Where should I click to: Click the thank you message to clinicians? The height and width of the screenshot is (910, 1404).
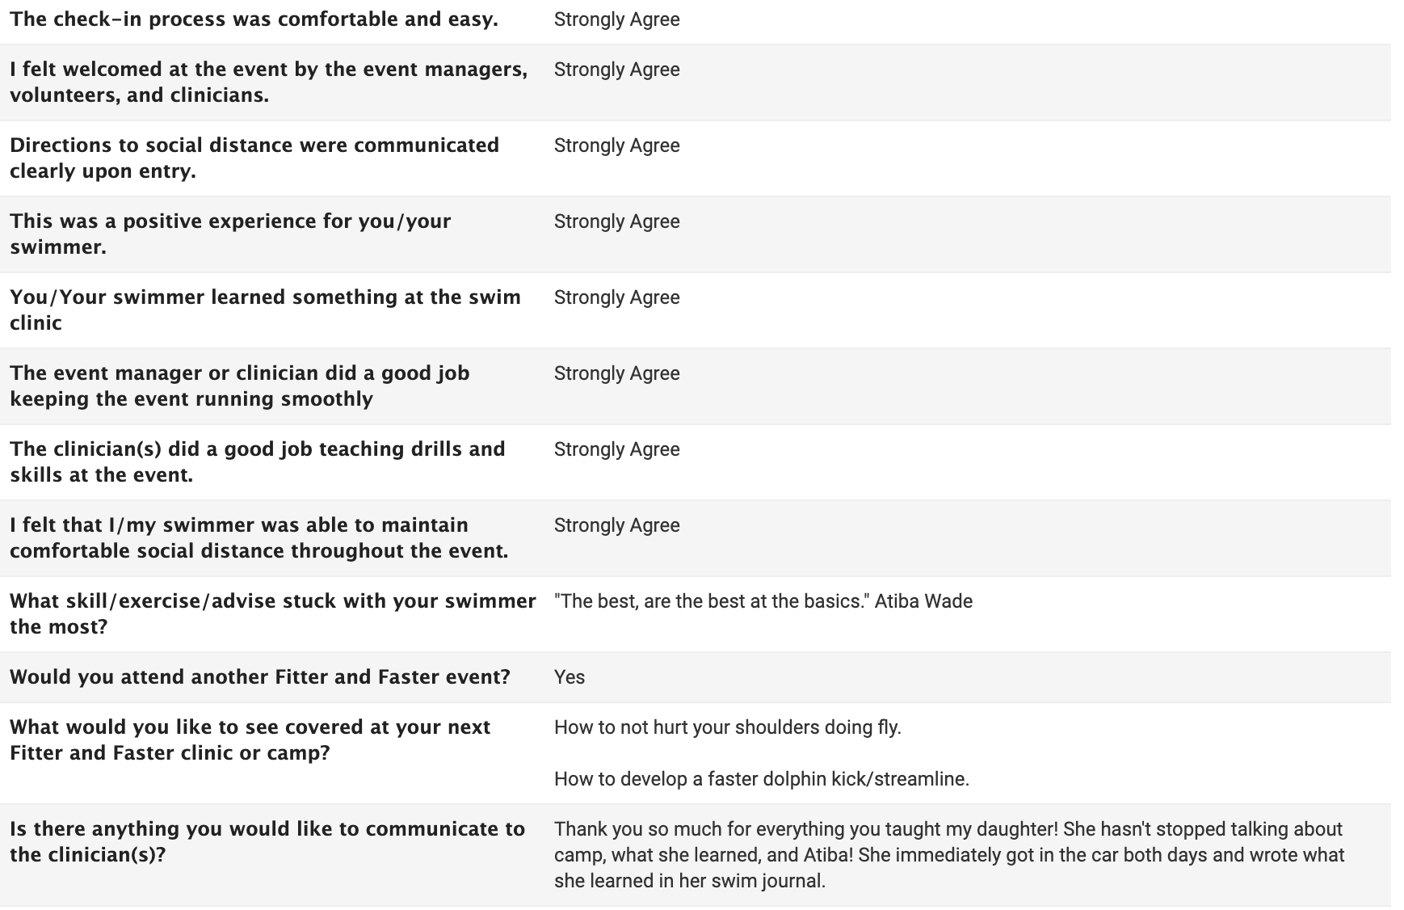949,855
